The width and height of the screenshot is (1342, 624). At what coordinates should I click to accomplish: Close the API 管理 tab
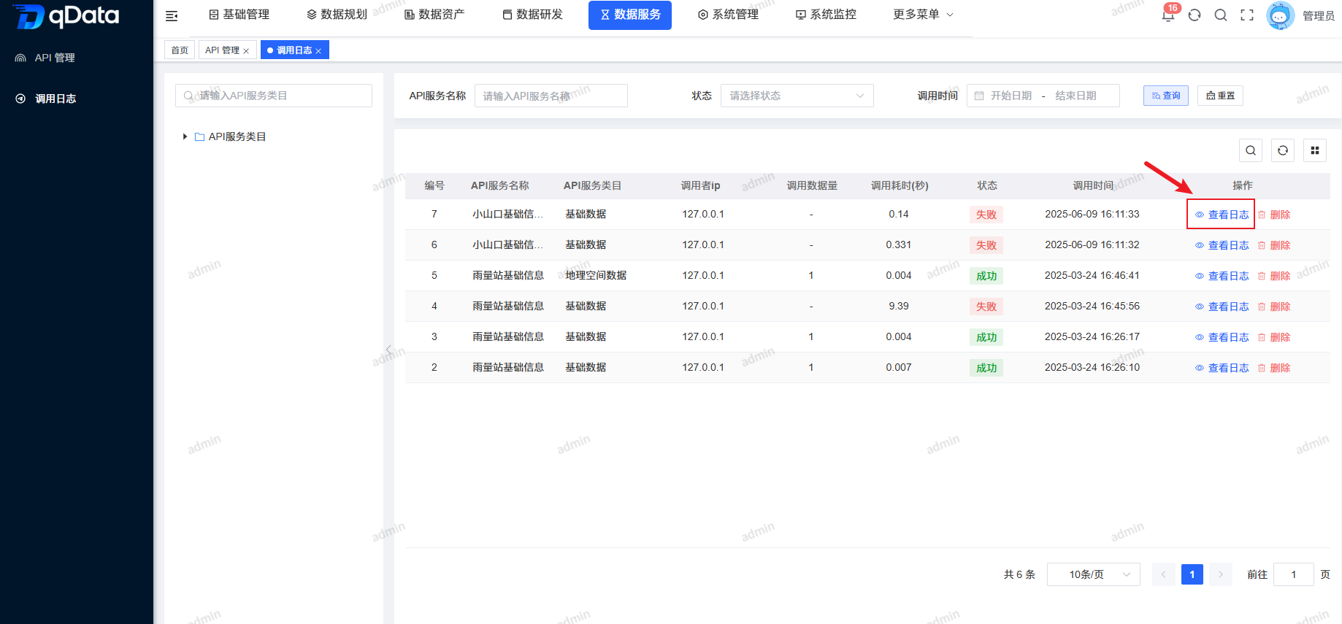(246, 51)
